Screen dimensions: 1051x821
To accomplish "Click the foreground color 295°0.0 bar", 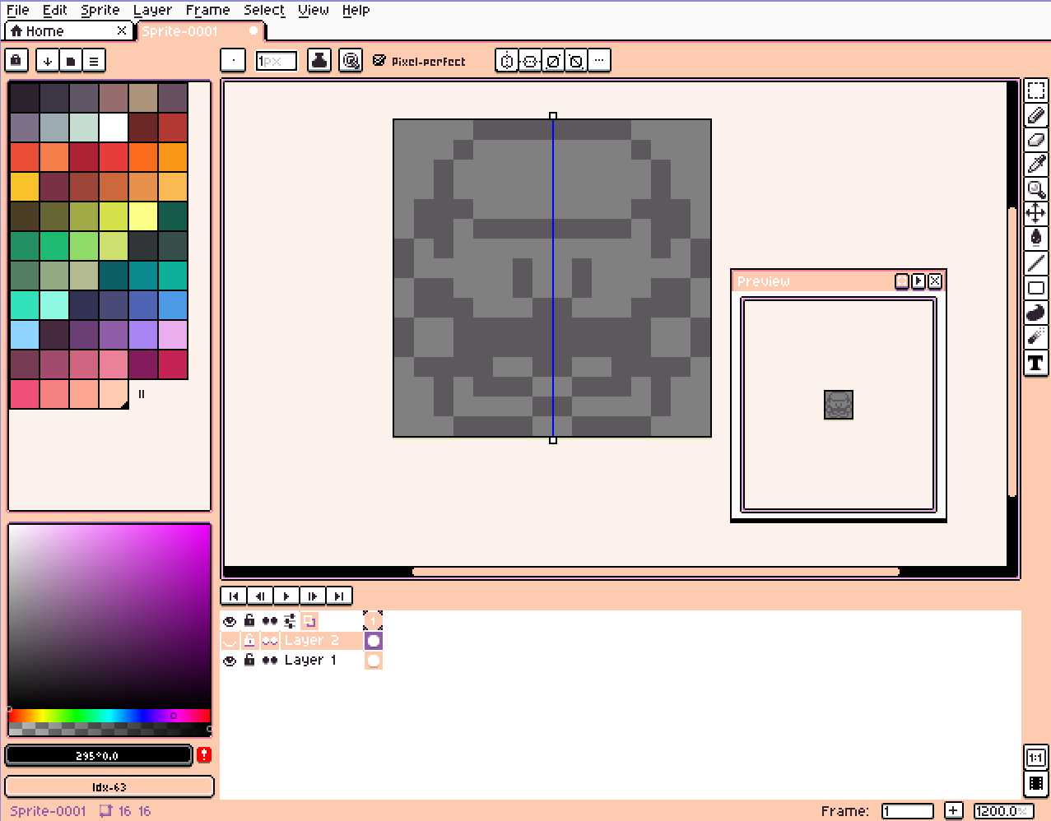I will point(99,755).
